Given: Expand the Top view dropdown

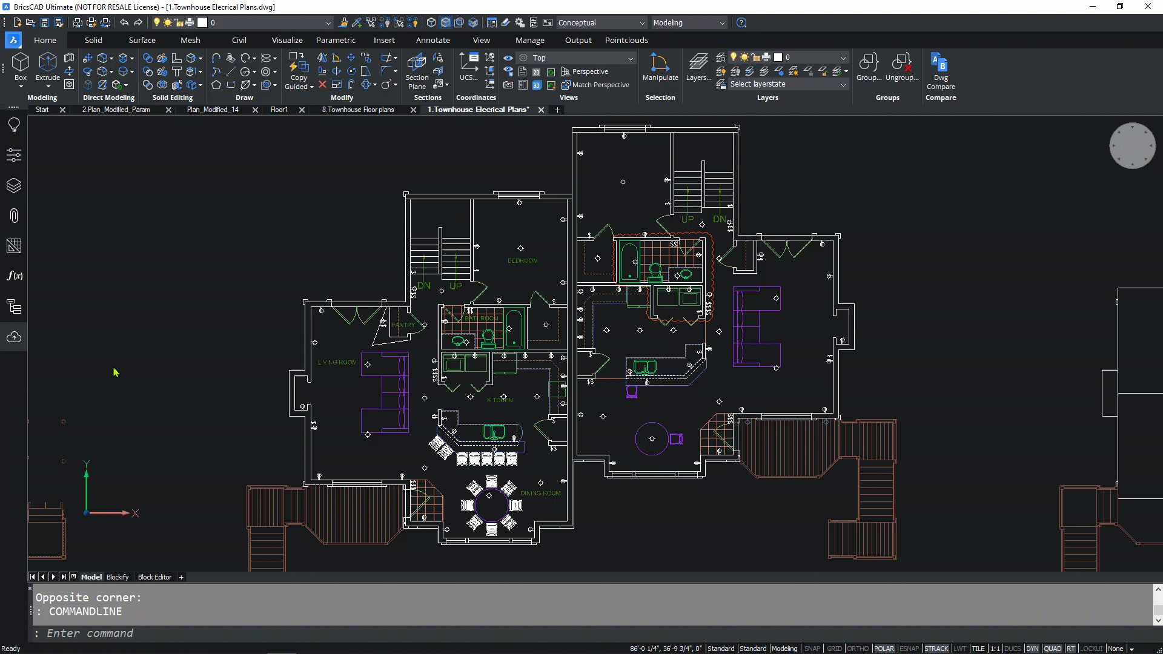Looking at the screenshot, I should tap(631, 58).
